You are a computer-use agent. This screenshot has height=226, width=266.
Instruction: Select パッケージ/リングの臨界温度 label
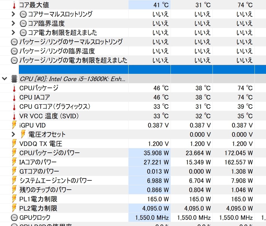57,51
